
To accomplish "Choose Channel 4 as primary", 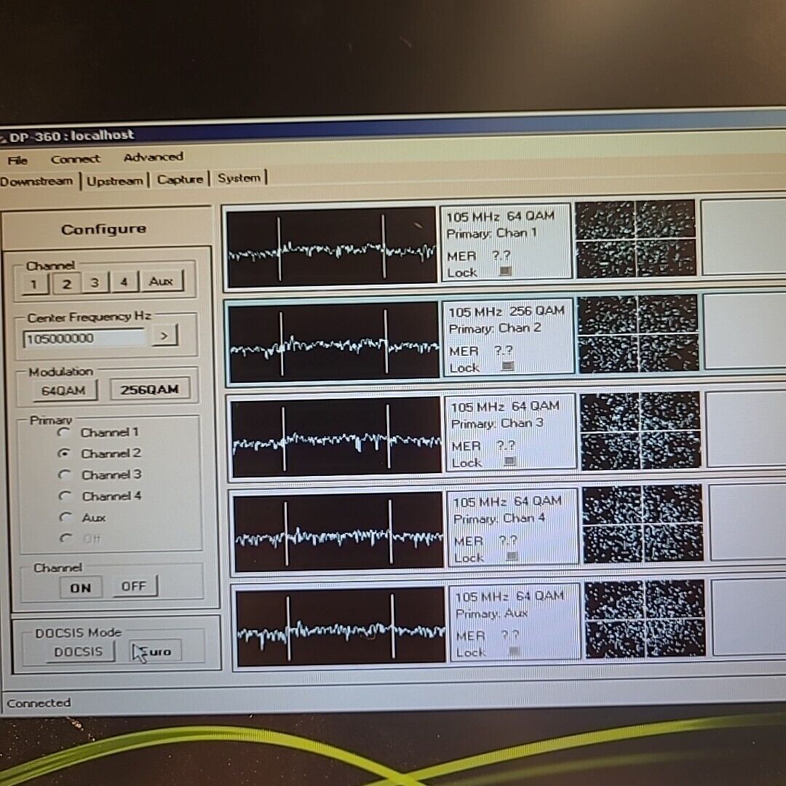I will [100, 496].
